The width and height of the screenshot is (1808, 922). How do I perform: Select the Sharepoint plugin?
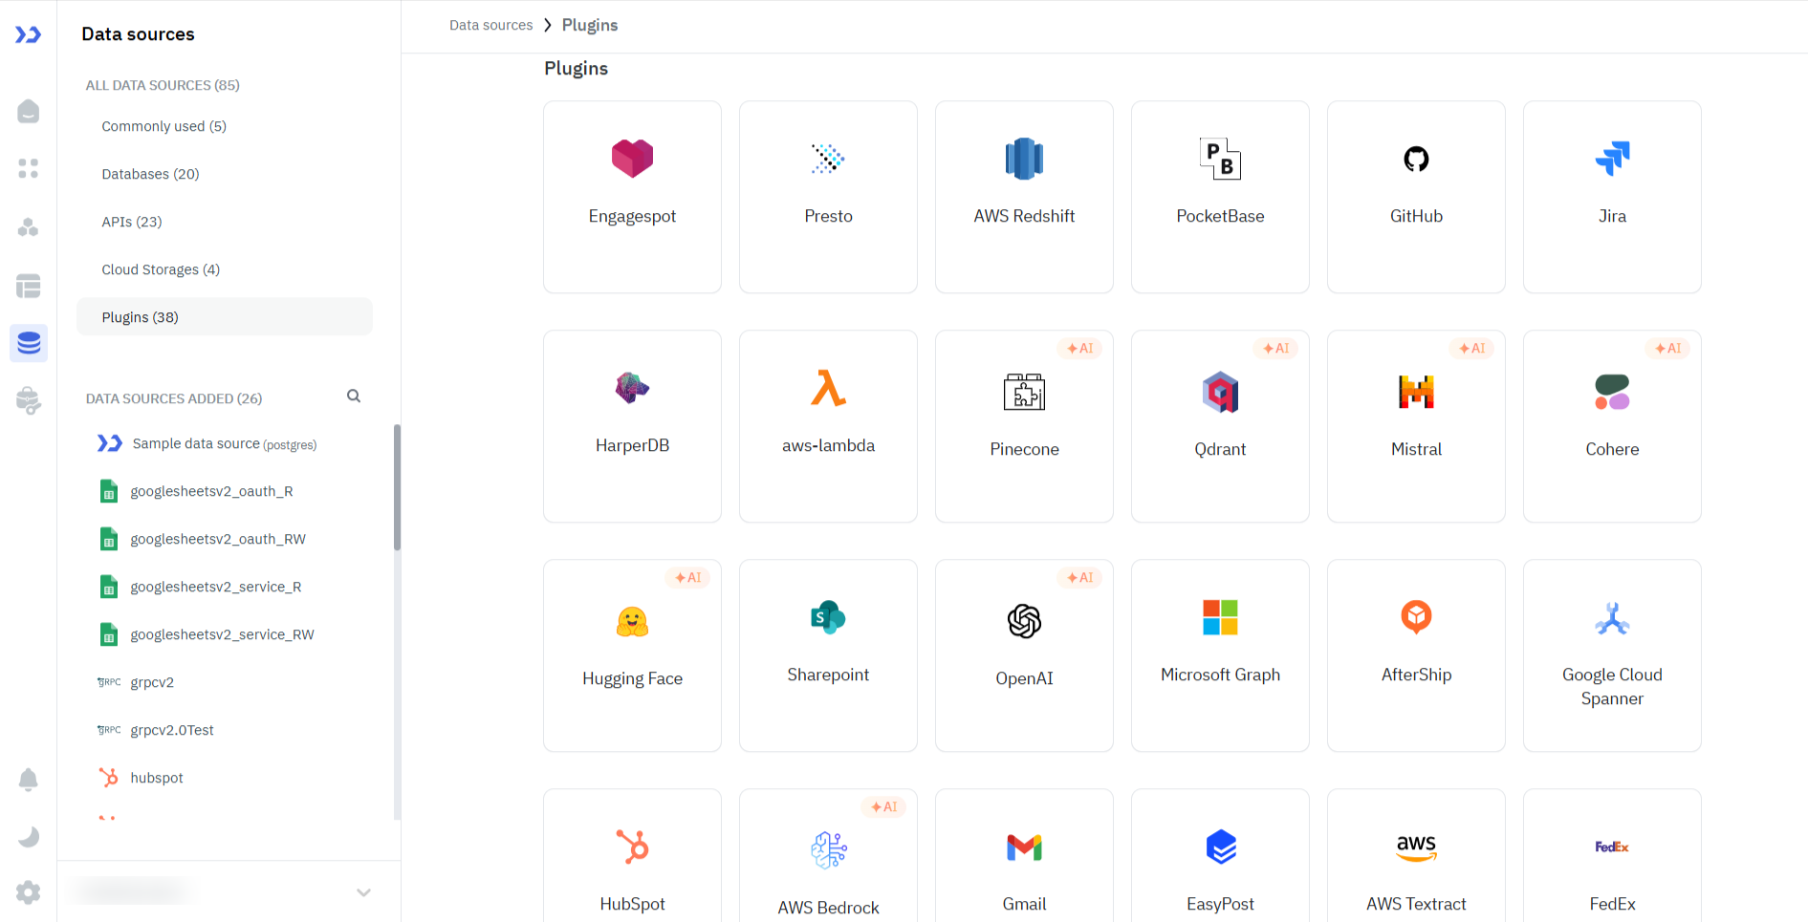pyautogui.click(x=828, y=655)
